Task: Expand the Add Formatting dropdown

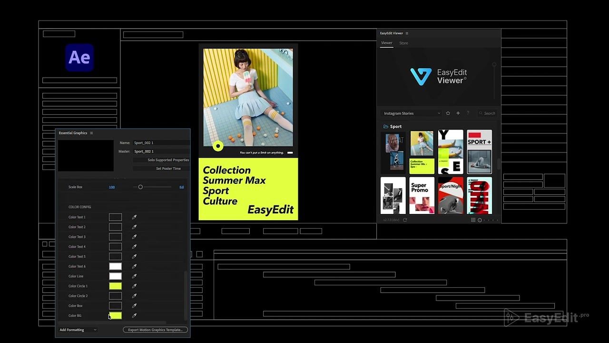Action: [78, 330]
